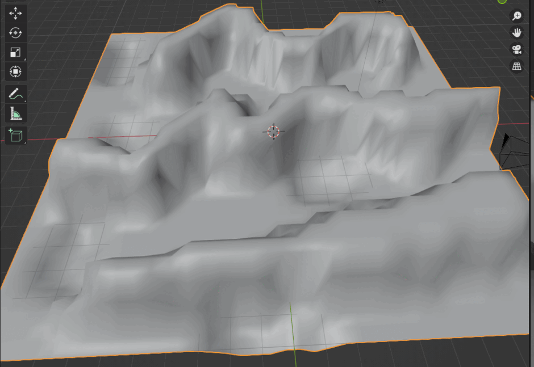The width and height of the screenshot is (534, 367).
Task: Select the Move tool
Action: pyautogui.click(x=16, y=14)
